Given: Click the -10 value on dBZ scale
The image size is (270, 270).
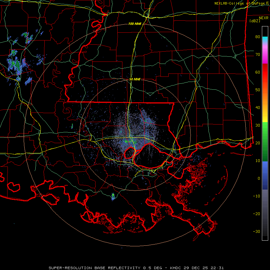Looking at the screenshot, I should pos(256,196).
